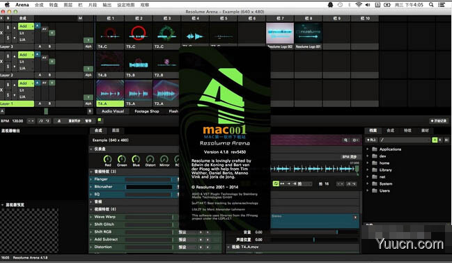Click the Layer 1 name label

click(17, 104)
